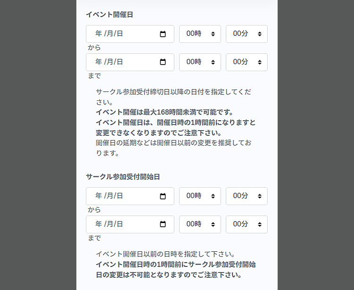354x290 pixels.
Task: Expand hour dropdown for イベント開催日 'から' row
Action: point(200,34)
